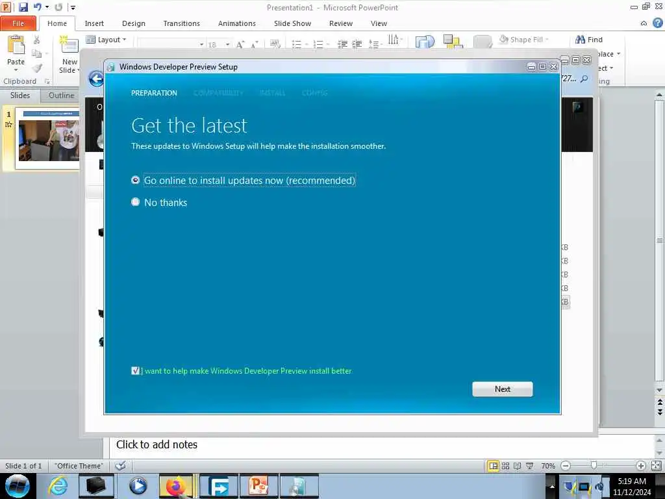Screen dimensions: 665x499
Task: Click the Decrease Font Size icon
Action: [255, 44]
